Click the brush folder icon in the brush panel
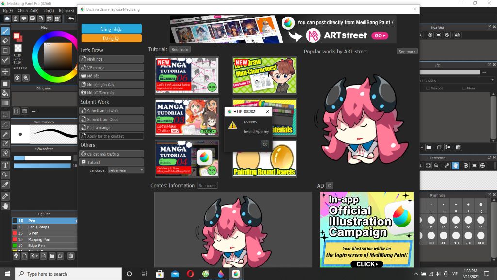 52,256
